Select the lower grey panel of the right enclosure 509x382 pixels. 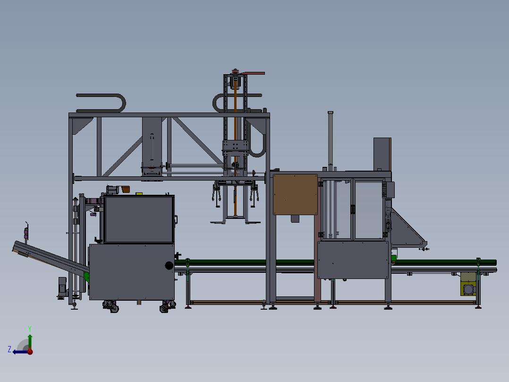coord(353,260)
